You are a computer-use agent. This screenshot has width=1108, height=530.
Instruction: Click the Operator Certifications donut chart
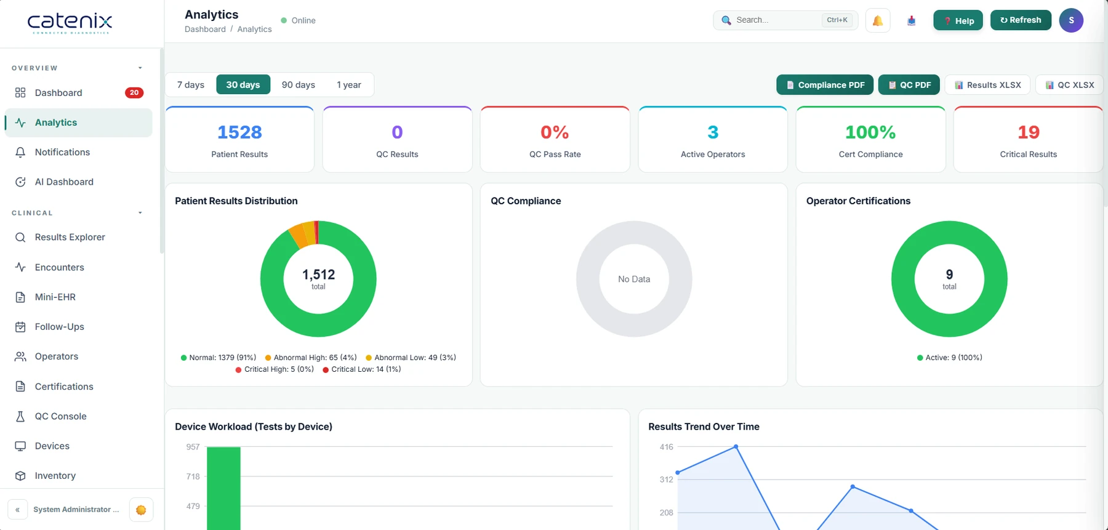949,279
